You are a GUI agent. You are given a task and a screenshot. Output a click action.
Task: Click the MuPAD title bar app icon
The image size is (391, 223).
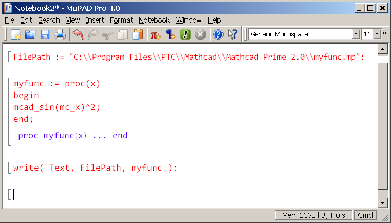(8, 8)
